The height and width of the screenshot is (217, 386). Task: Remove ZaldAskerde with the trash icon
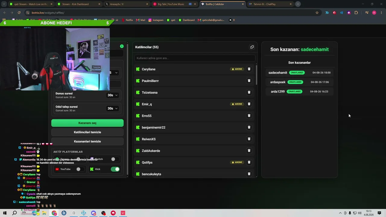pos(249,151)
